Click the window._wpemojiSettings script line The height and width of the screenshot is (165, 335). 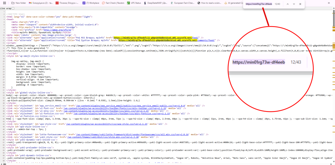point(169,45)
